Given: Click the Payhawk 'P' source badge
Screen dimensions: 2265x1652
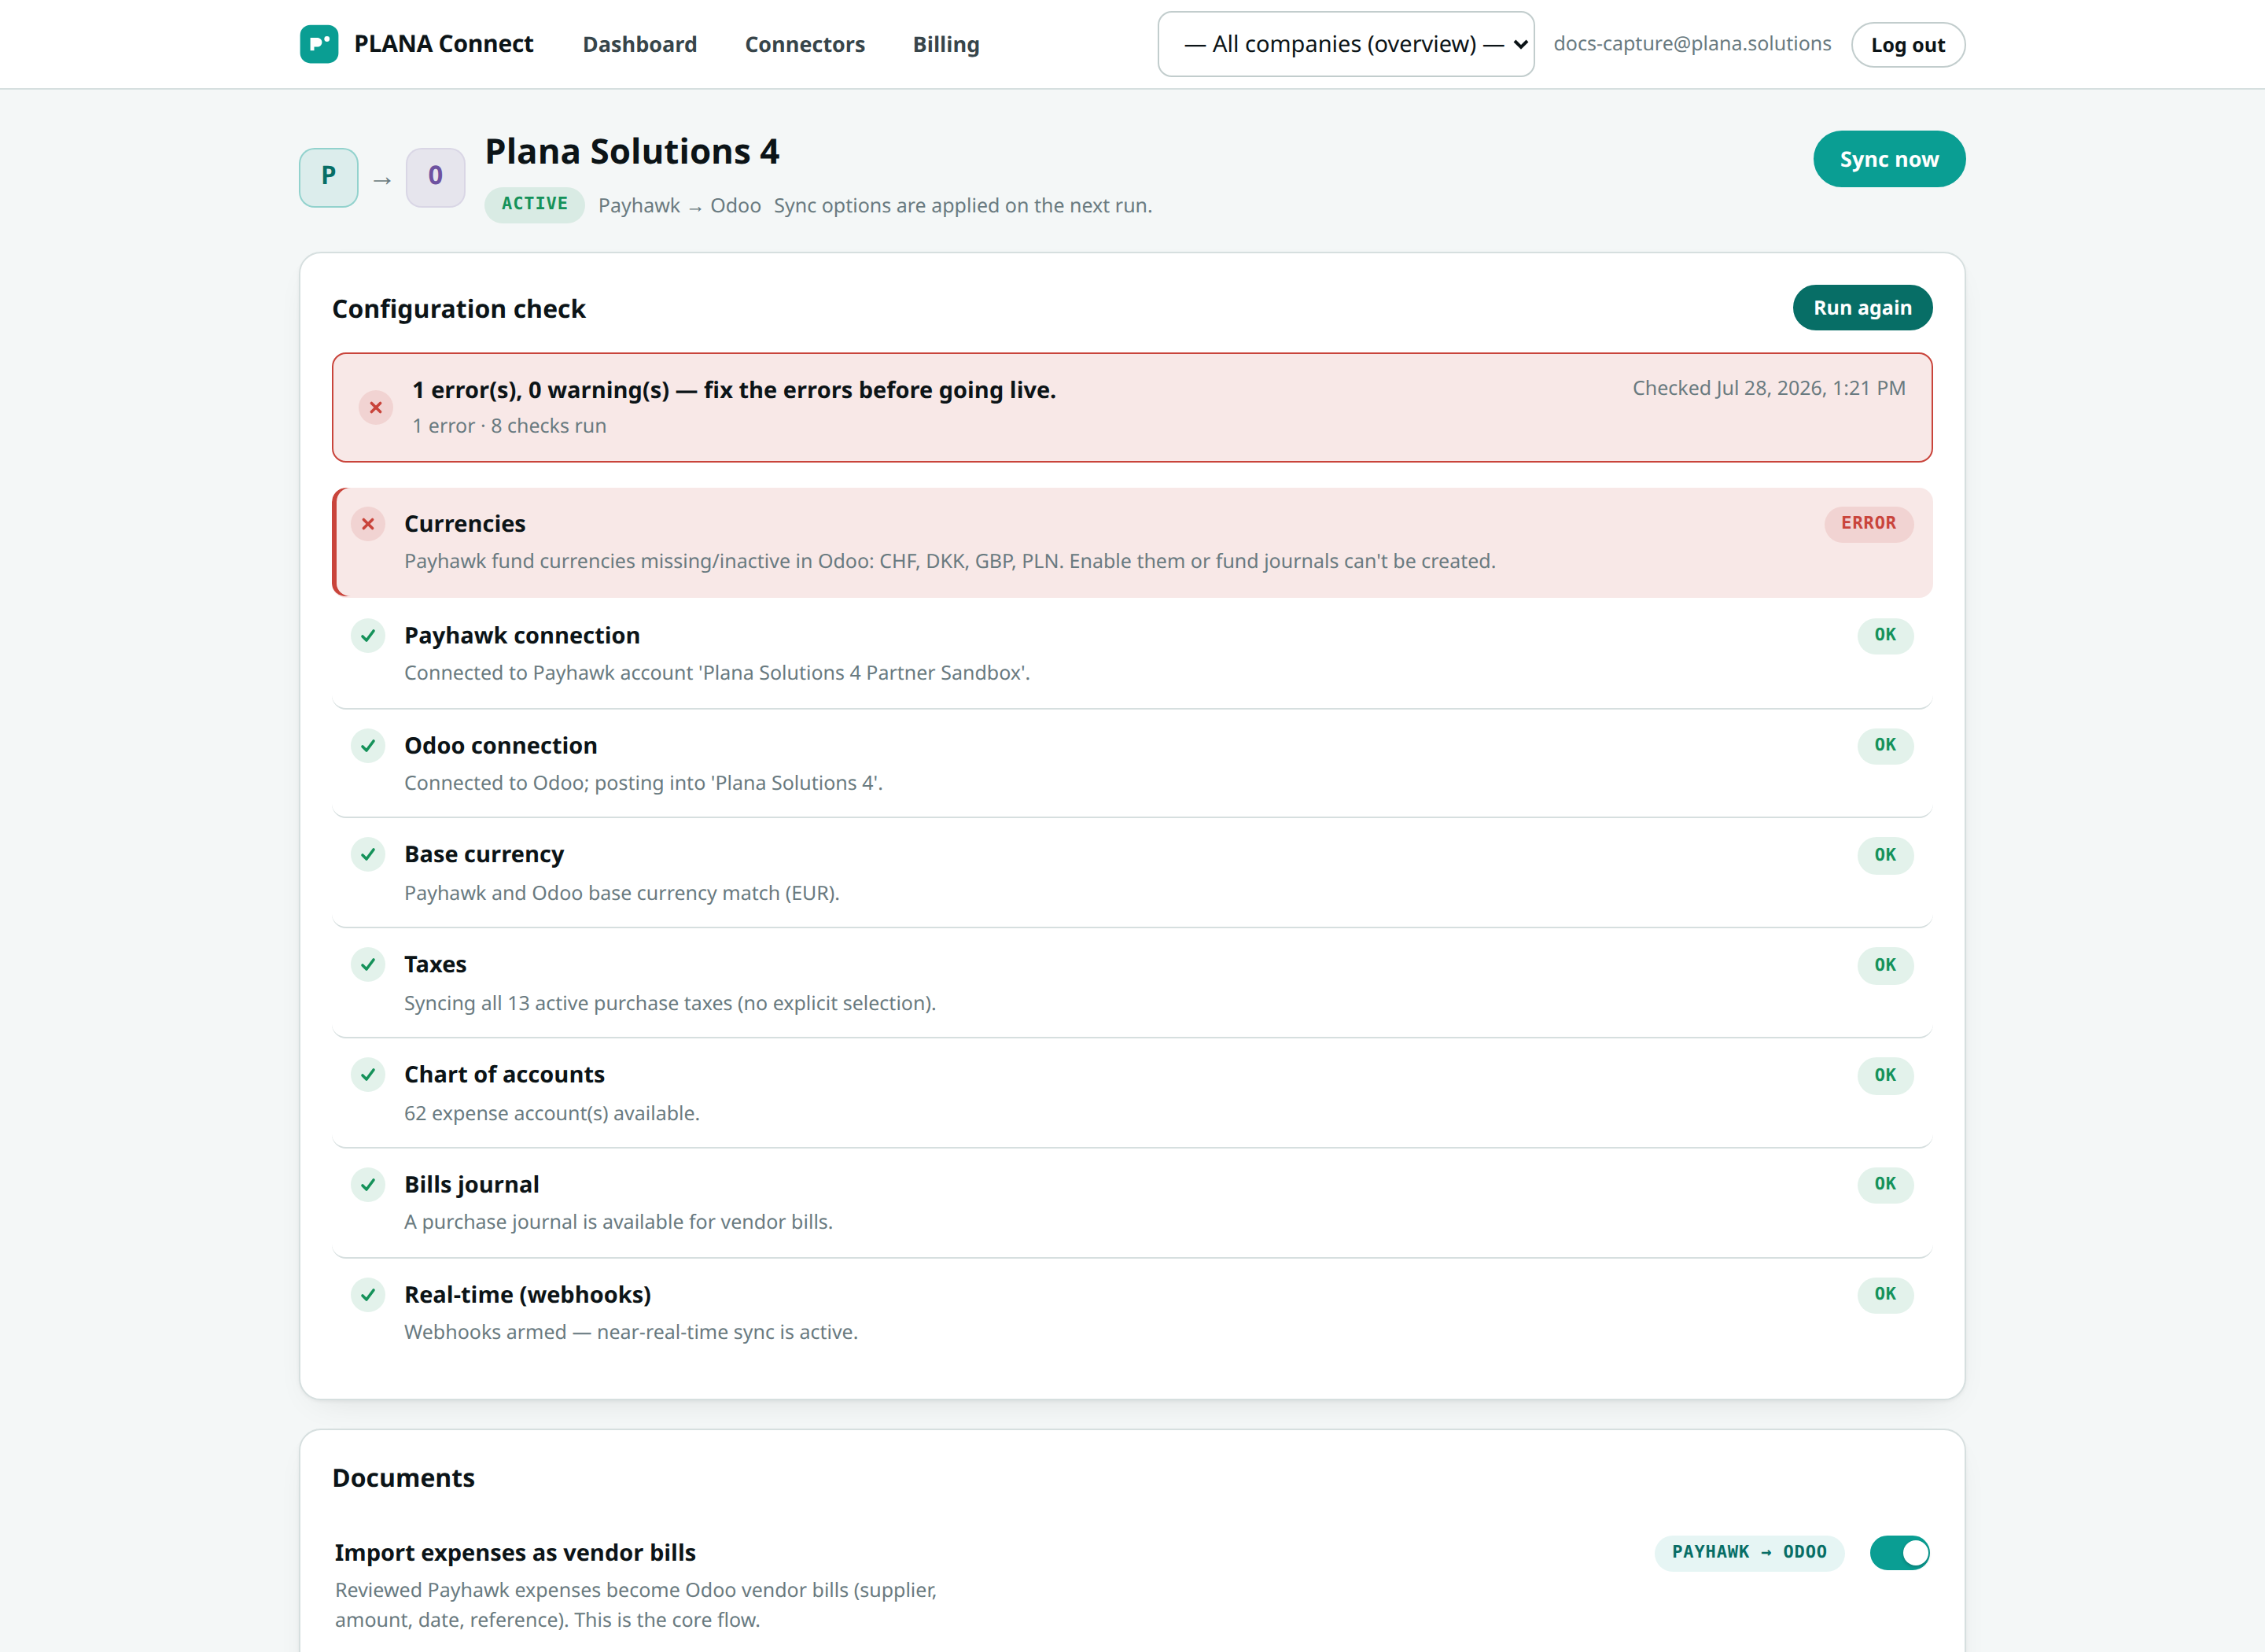Looking at the screenshot, I should [x=329, y=177].
